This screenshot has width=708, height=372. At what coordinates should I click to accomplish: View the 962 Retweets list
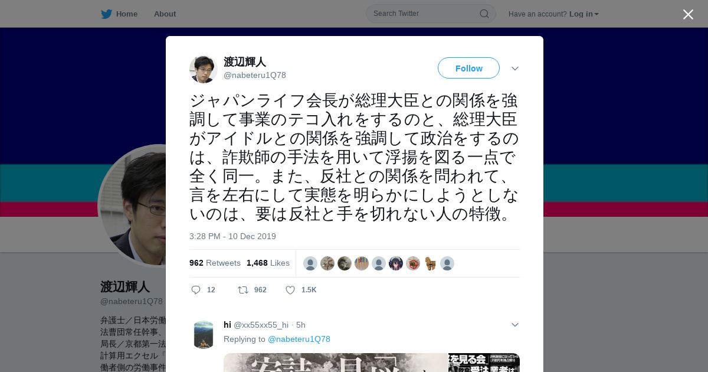215,263
